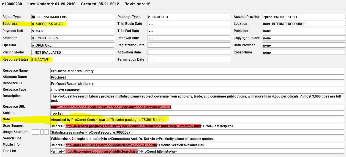Screen dimensions: 346x157
Task: Select the Renewal Date field
Action: click(189, 38)
